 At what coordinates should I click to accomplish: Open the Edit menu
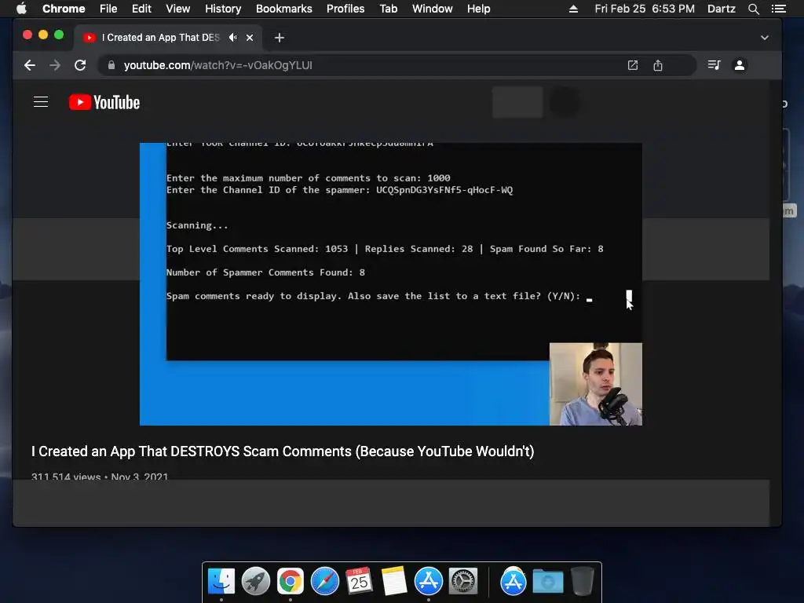141,9
